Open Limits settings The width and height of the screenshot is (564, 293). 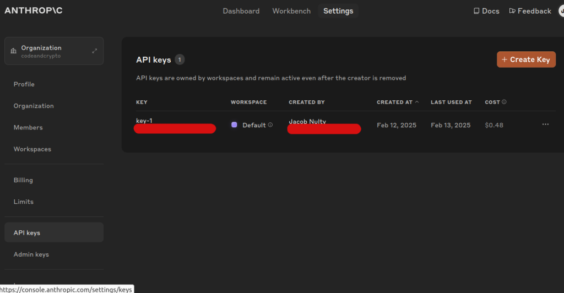click(23, 202)
